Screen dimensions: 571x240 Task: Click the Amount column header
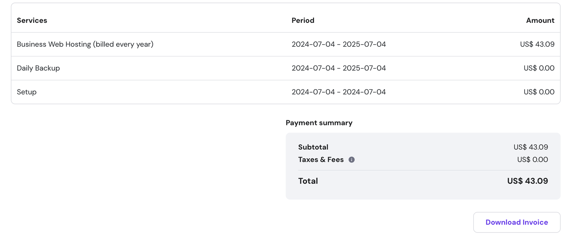click(x=540, y=20)
